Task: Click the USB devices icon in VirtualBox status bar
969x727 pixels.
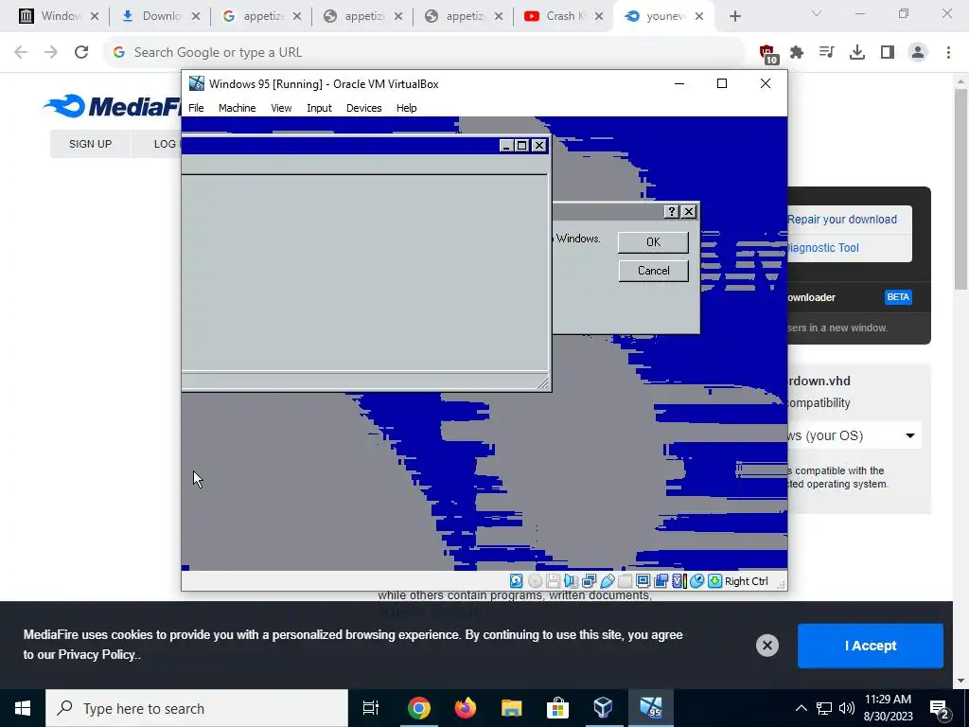Action: point(607,581)
